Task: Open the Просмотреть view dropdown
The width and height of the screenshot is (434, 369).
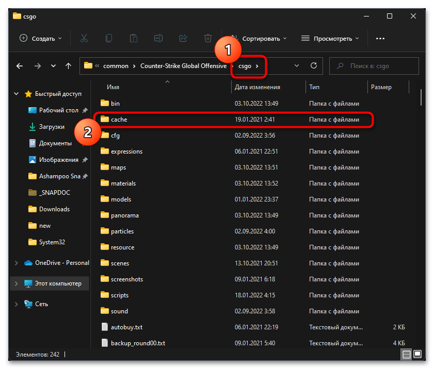Action: [x=330, y=39]
